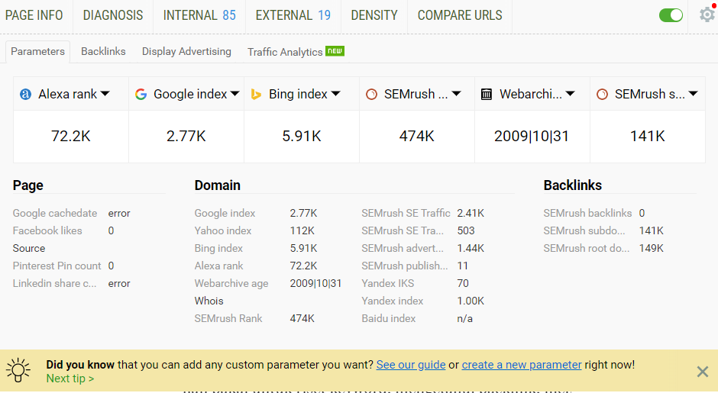The width and height of the screenshot is (718, 393).
Task: Click the Domain section heading
Action: tap(218, 185)
